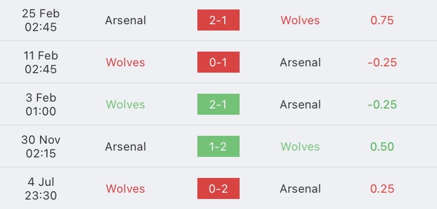Image resolution: width=437 pixels, height=209 pixels.
Task: Select Wolves home team in 11 Feb row
Action: tap(126, 62)
